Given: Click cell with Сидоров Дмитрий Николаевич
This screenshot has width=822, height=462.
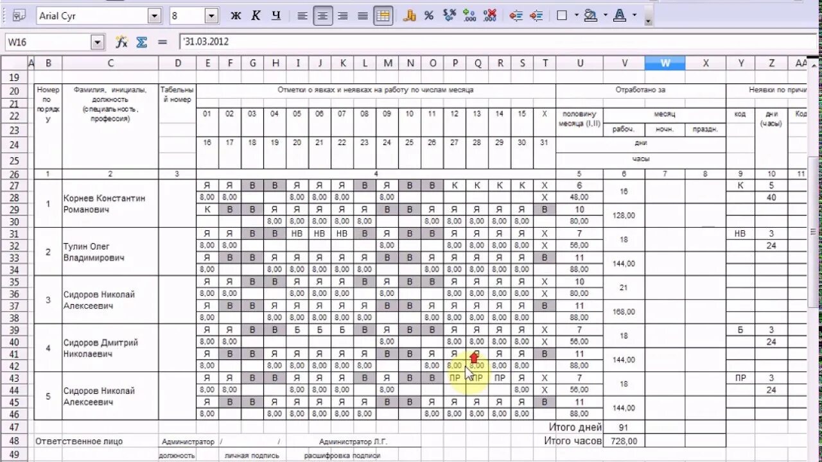Looking at the screenshot, I should point(110,348).
